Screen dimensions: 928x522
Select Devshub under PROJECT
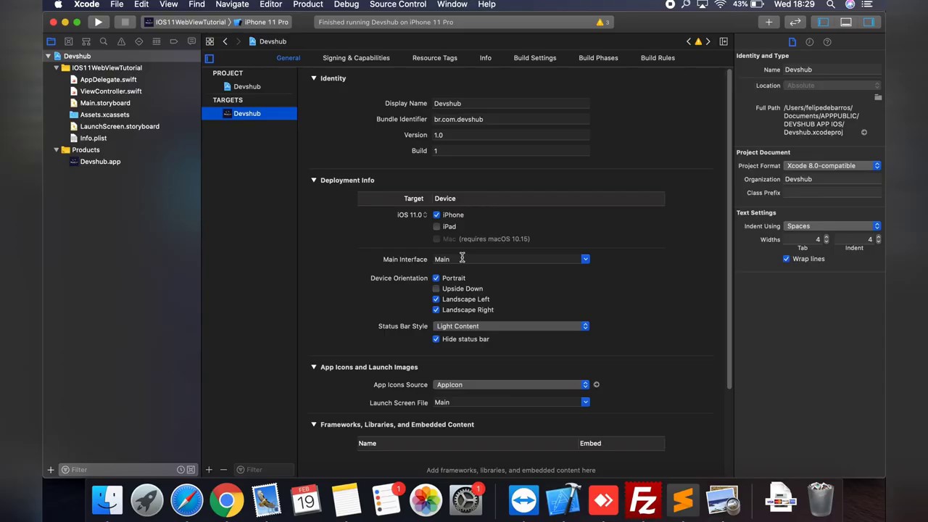click(x=247, y=86)
